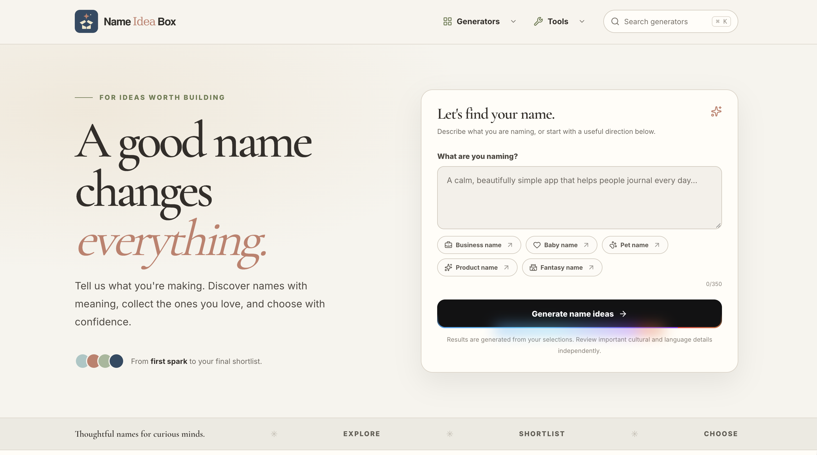
Task: Click the textarea resize handle
Action: [718, 225]
